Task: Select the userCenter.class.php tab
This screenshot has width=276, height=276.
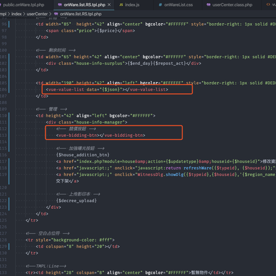Action: pyautogui.click(x=229, y=5)
